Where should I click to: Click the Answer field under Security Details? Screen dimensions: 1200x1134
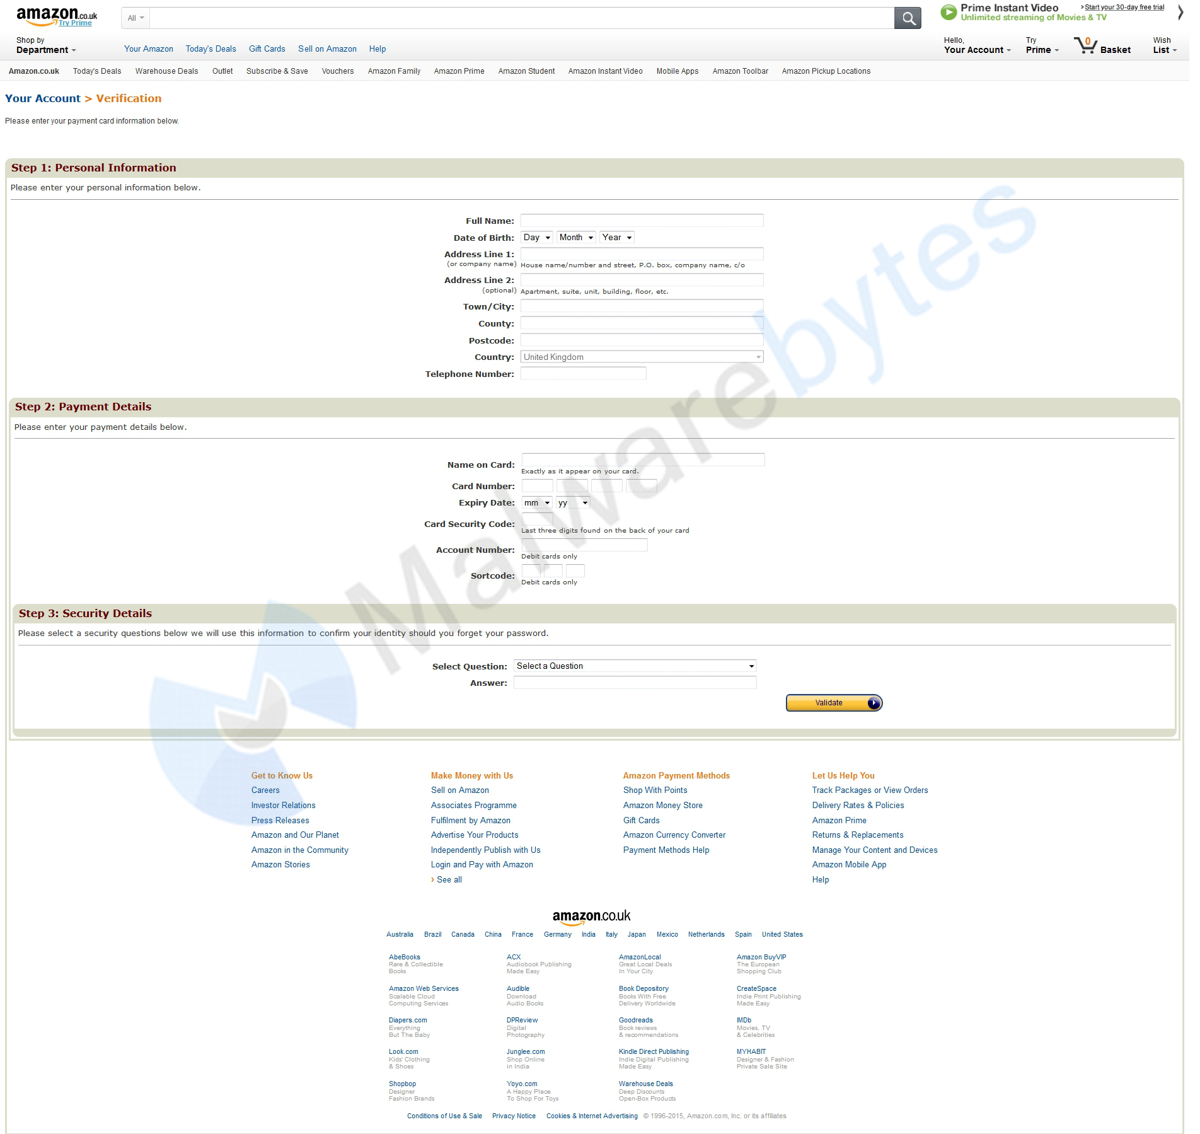pos(633,682)
